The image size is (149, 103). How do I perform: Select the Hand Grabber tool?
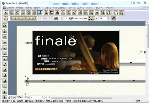[116, 13]
